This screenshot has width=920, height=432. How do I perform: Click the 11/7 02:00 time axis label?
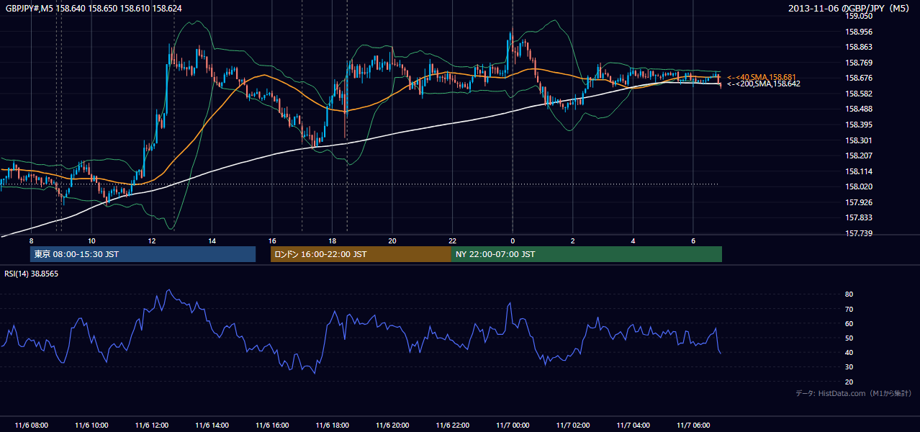572,426
